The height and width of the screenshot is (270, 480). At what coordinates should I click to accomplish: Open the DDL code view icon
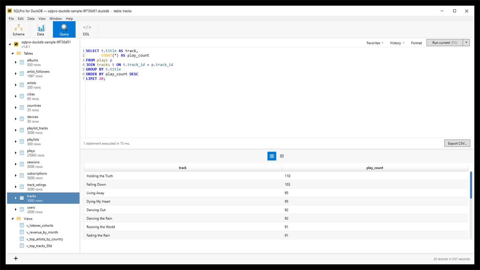(x=87, y=27)
